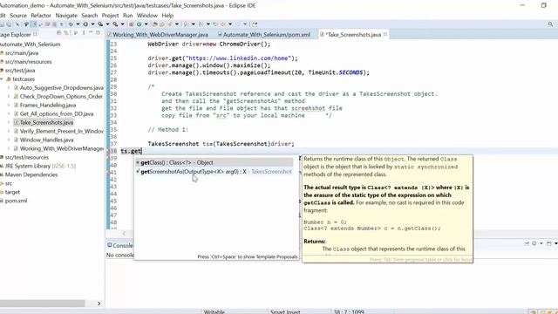The width and height of the screenshot is (558, 314).
Task: Click the New Java Class icon
Action: [139, 24]
